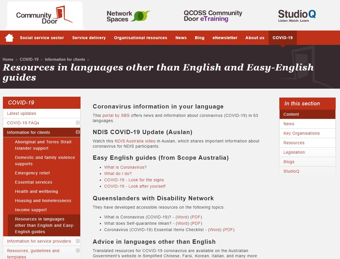This screenshot has width=340, height=259.
Task: Open the What do I do? guide
Action: pos(118,174)
